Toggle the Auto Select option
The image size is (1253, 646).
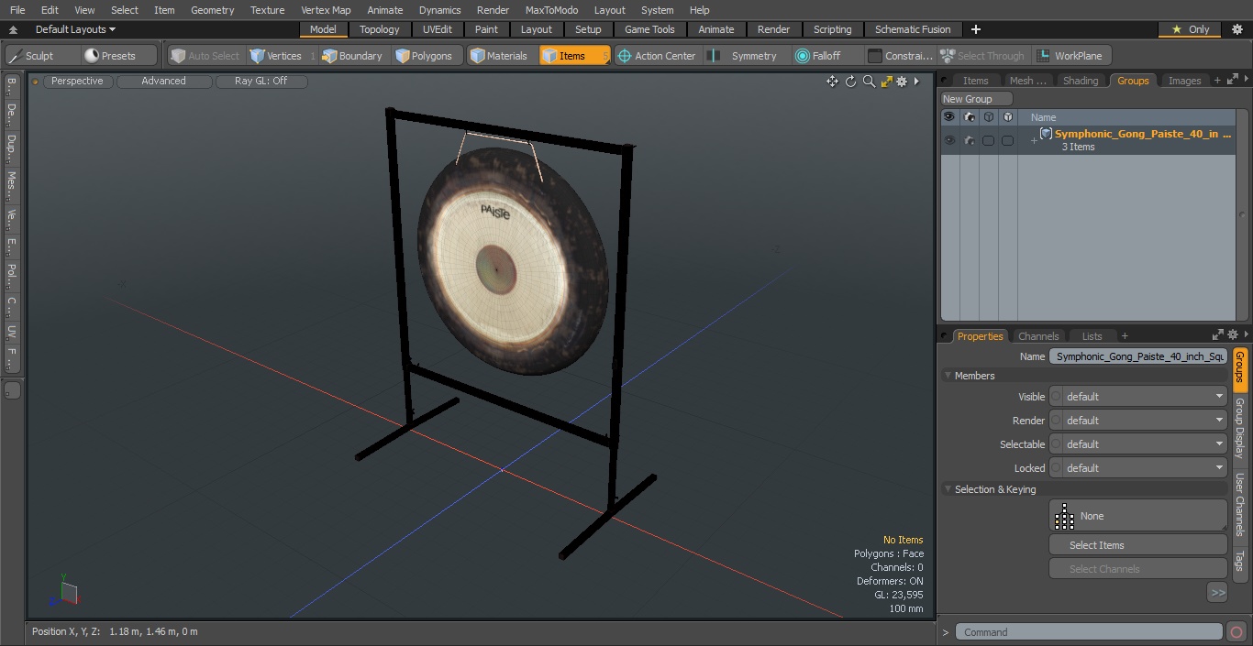205,56
